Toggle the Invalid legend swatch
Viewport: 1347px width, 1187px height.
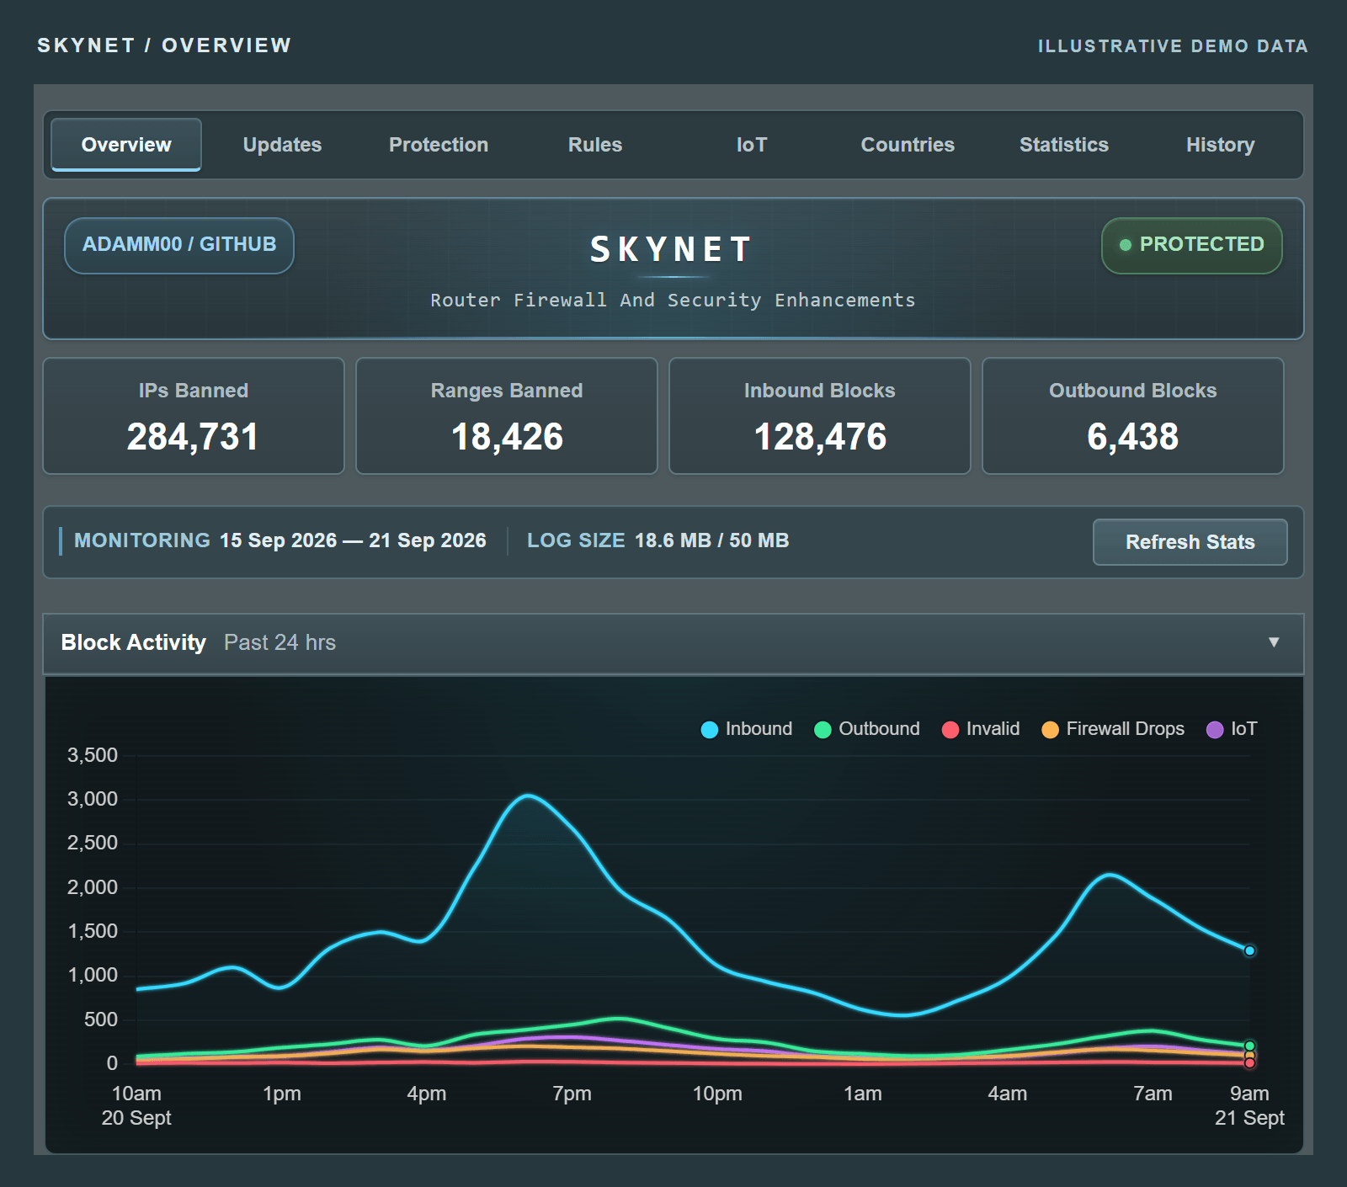950,730
